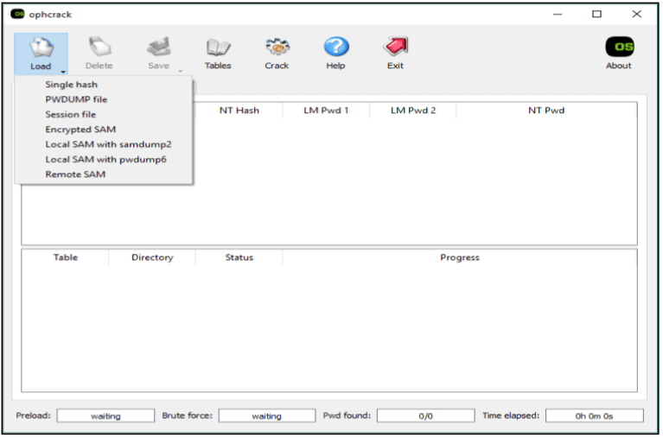Click the red Exit icon
This screenshot has height=438, width=663.
coord(395,48)
